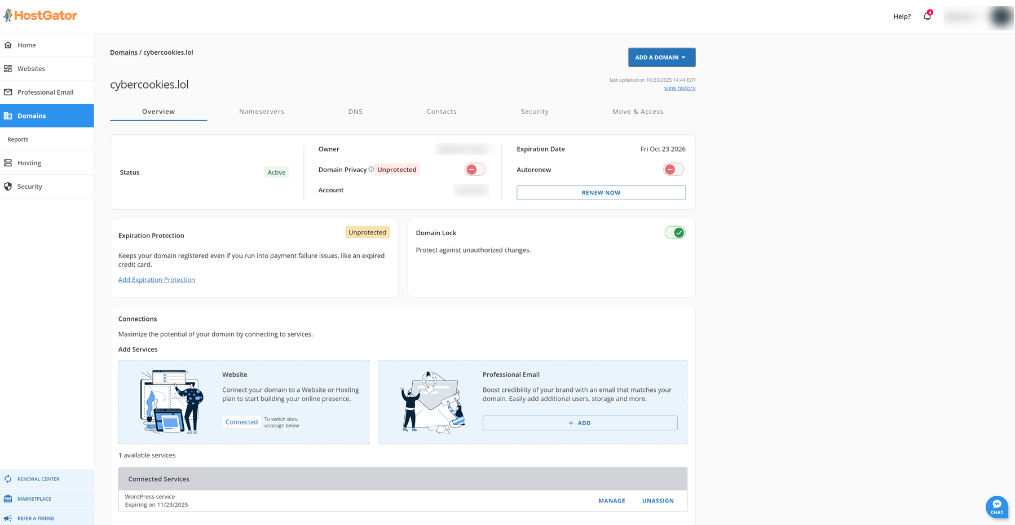Expand the Add a Domain dropdown
This screenshot has height=525, width=1015.
[661, 58]
